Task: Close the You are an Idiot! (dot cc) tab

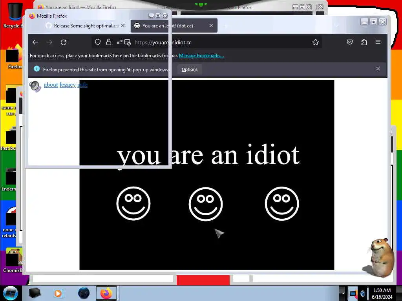Action: click(211, 25)
